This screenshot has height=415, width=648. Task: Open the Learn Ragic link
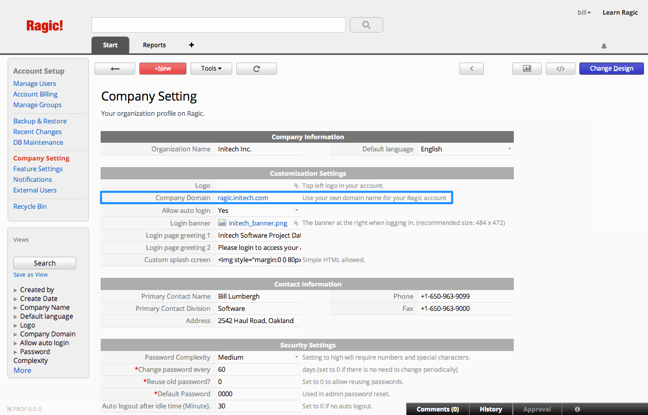[x=620, y=12]
